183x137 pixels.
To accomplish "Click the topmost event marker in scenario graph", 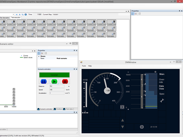I will tap(14, 89).
